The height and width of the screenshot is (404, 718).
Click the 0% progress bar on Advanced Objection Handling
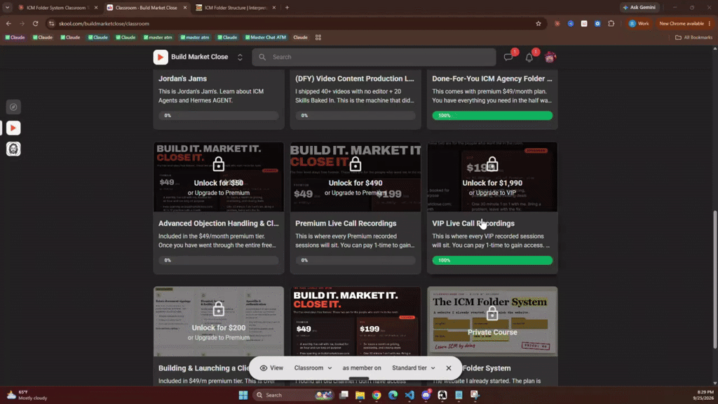pos(219,260)
